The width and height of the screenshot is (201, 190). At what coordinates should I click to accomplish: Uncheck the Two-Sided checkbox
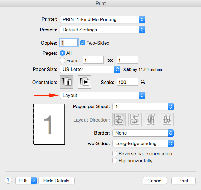tap(83, 43)
